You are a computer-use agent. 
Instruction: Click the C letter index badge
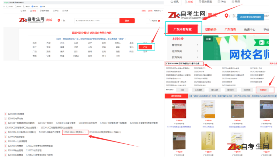[5, 114]
